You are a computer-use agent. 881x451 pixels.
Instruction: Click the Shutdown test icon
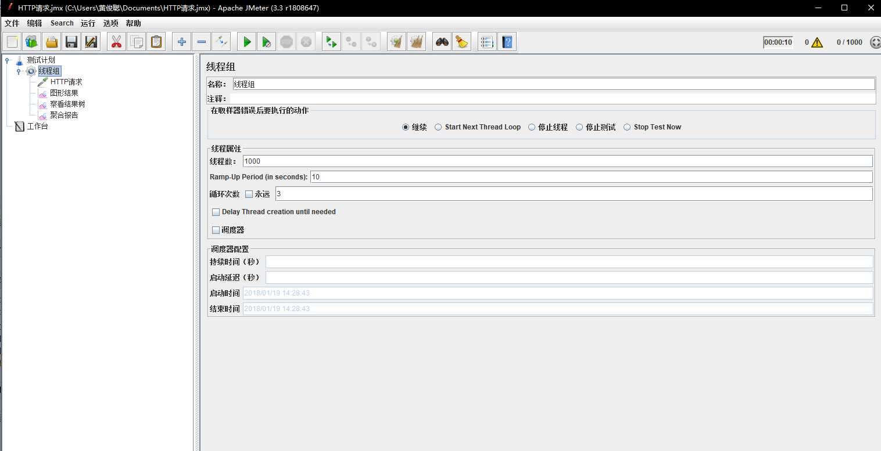(306, 42)
